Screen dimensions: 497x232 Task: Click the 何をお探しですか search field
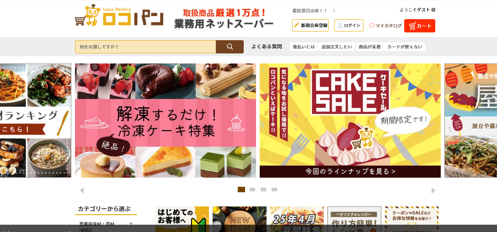(x=145, y=47)
